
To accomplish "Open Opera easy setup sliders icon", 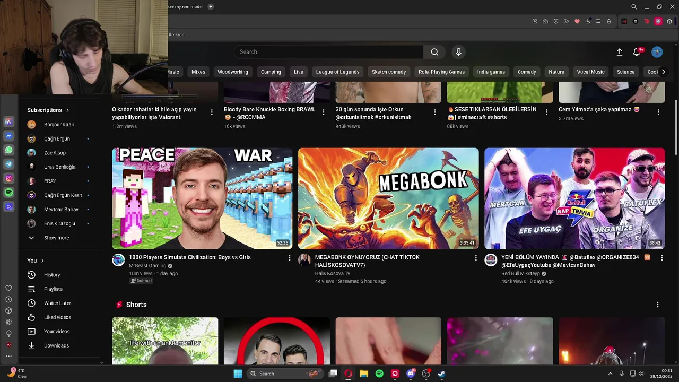I will [x=598, y=21].
